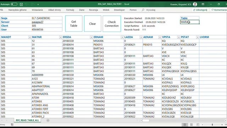Open the LAEDA column filter dropdown
227x128 pixels.
click(x=141, y=37)
